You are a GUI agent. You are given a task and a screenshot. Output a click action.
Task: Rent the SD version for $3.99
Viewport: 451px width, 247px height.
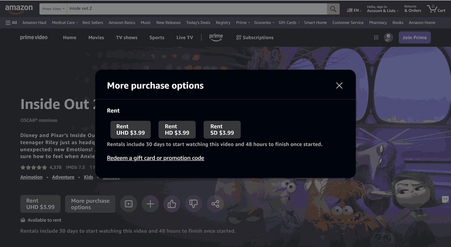pos(222,130)
